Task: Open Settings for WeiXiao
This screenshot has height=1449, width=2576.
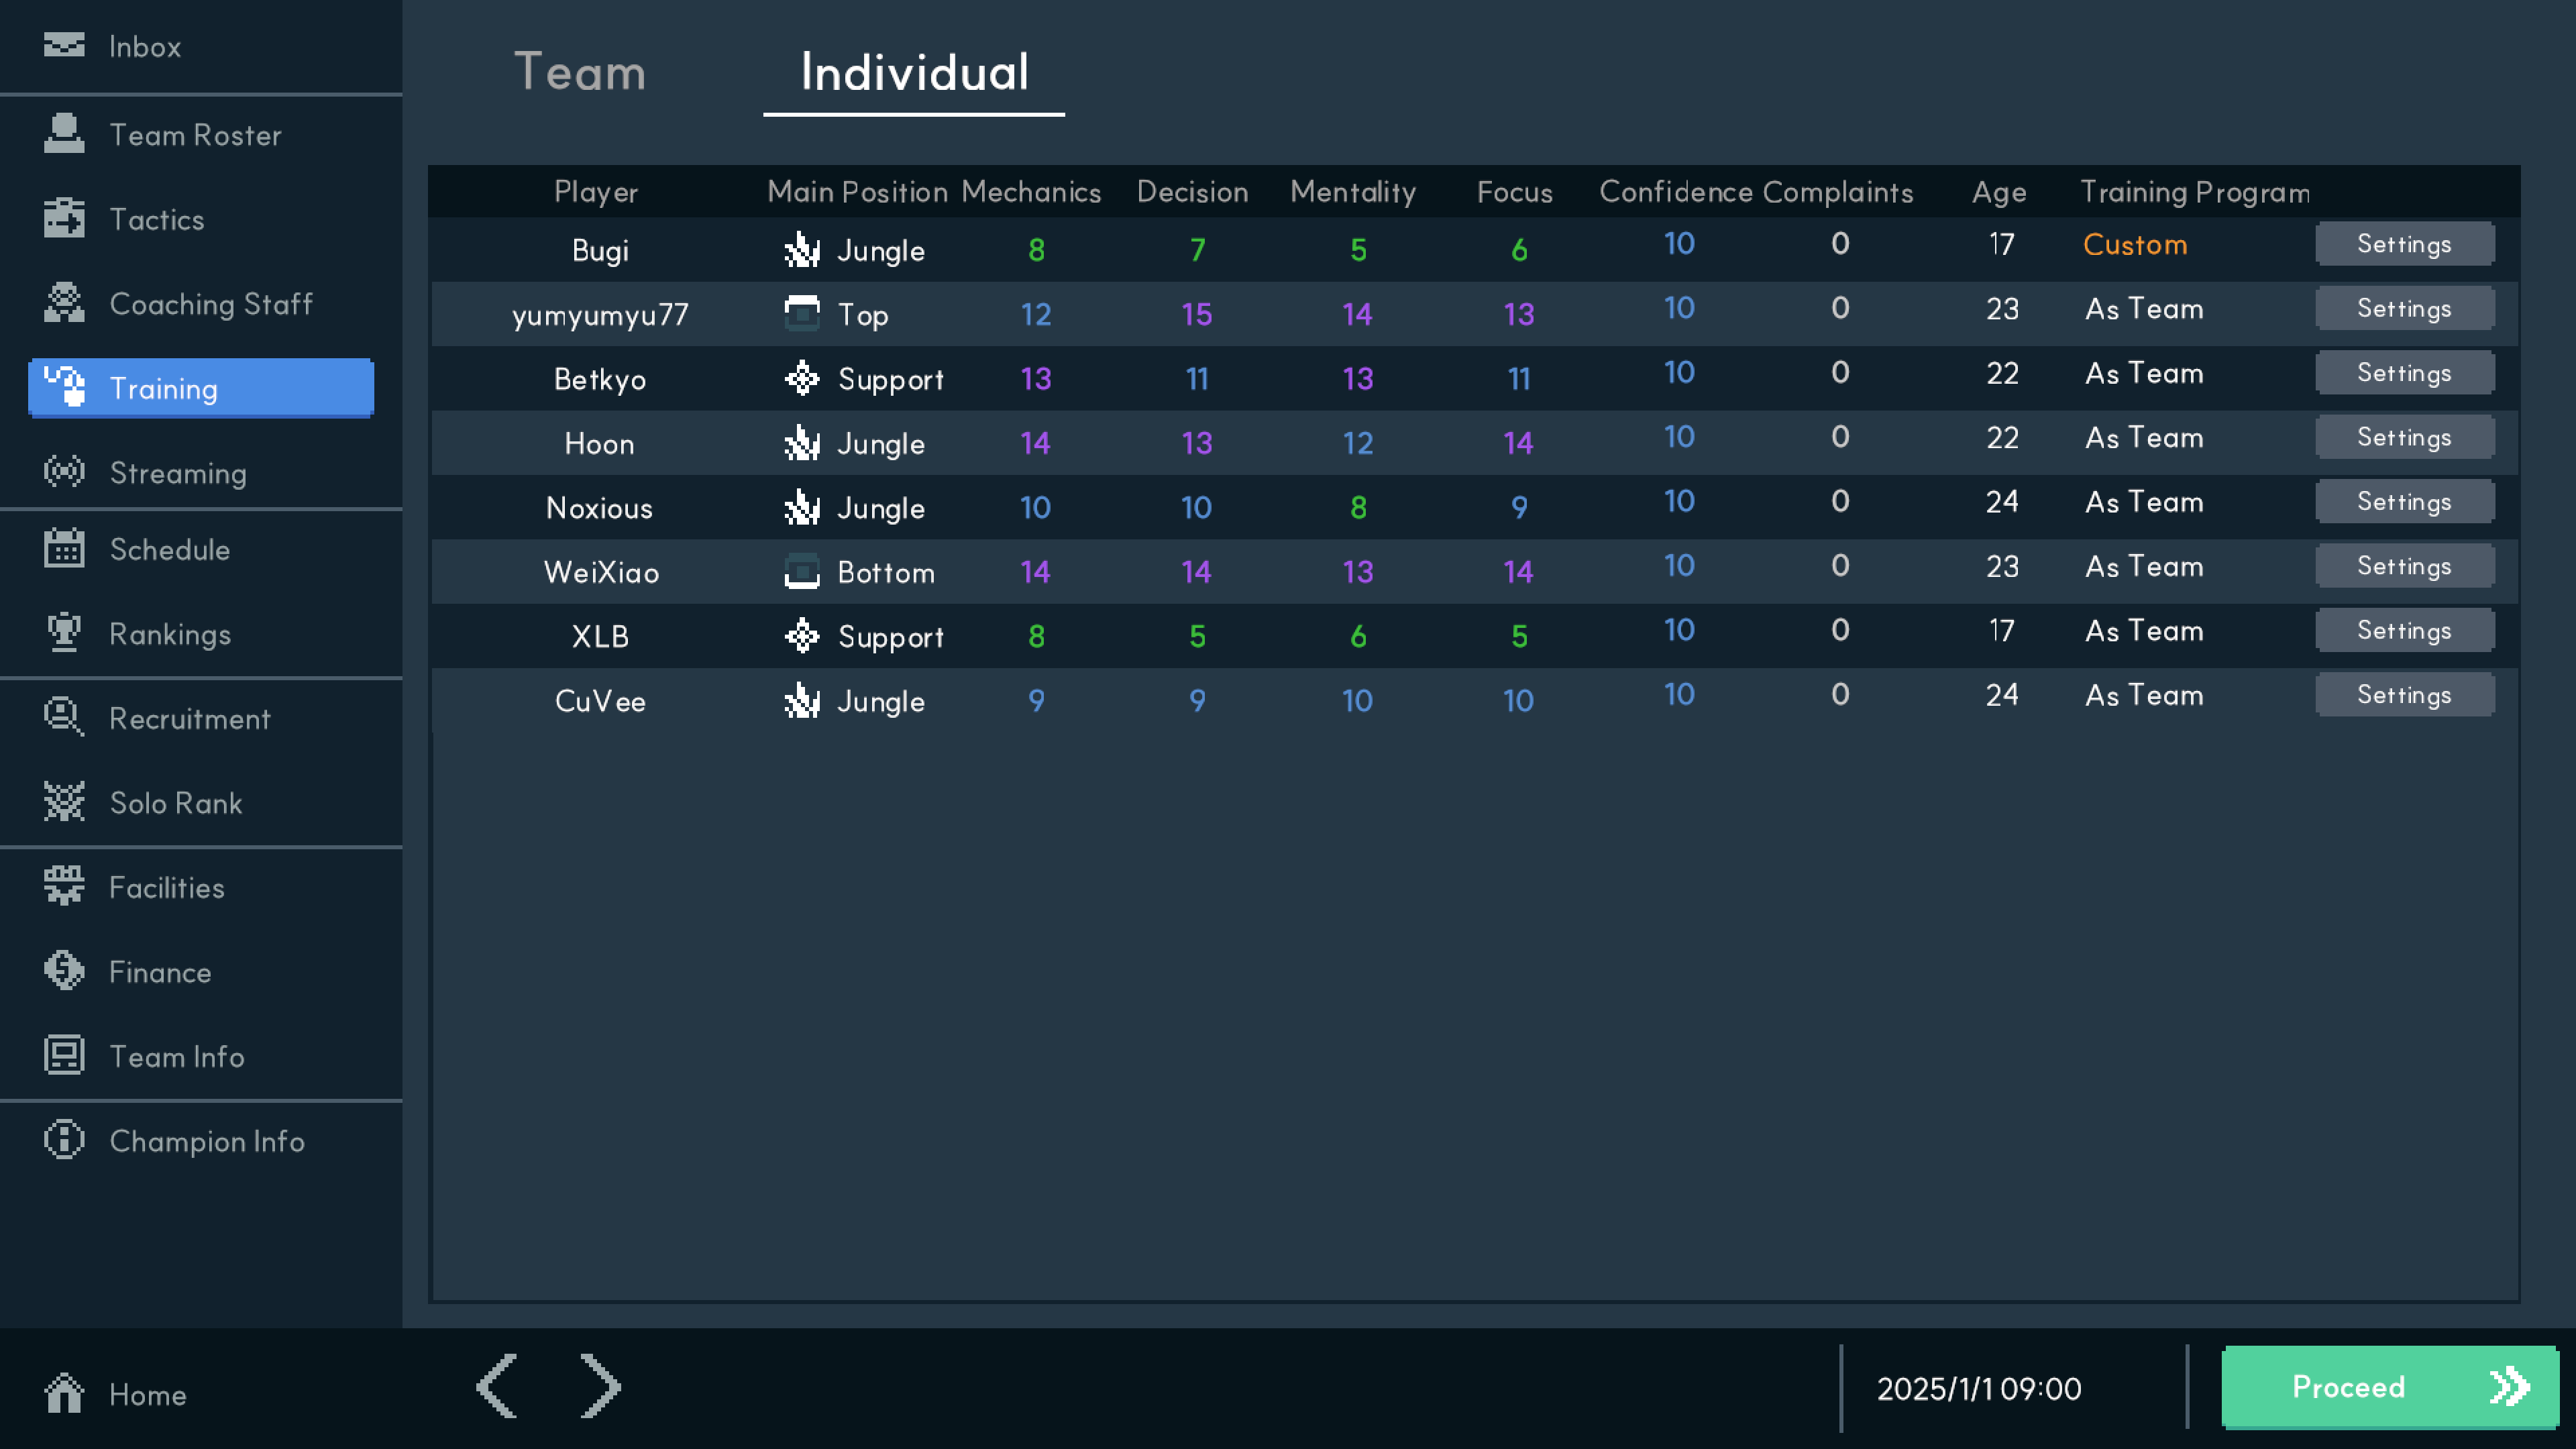Action: pos(2404,566)
